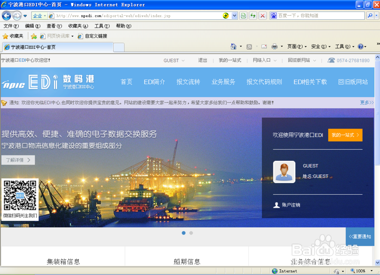Expand the 网络入口 dropdown

pos(264,60)
